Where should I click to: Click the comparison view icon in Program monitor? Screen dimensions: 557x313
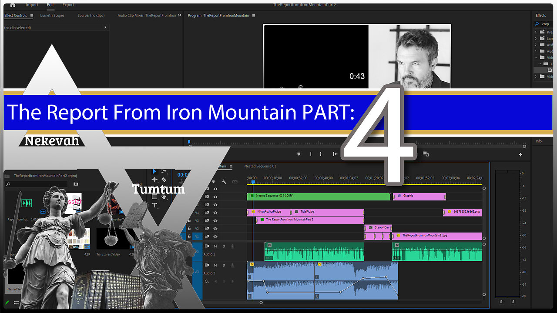point(426,154)
